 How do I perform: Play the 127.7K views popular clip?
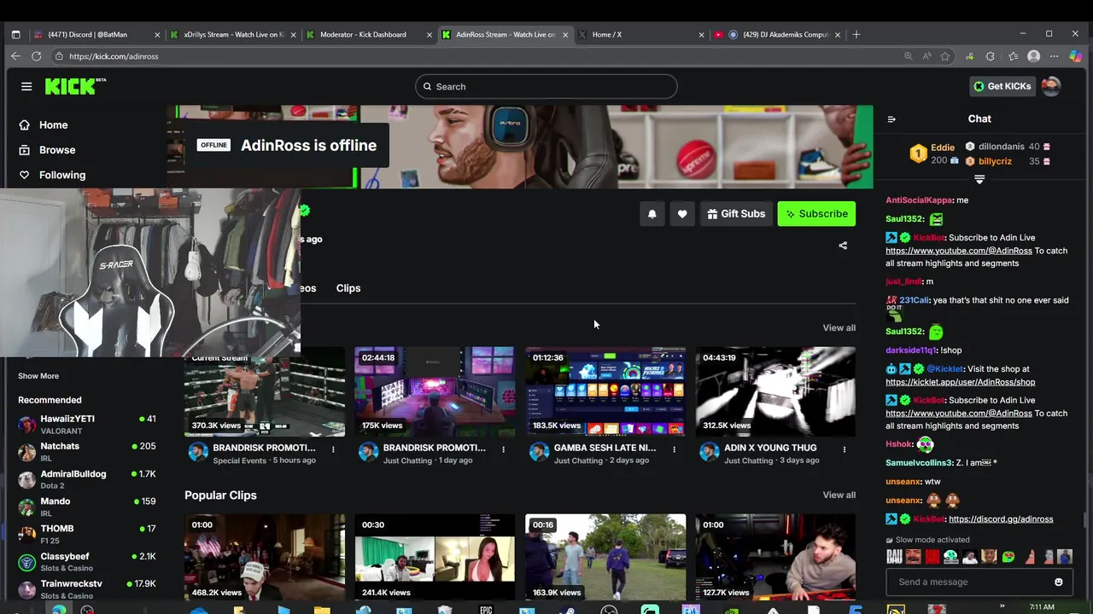pos(775,556)
